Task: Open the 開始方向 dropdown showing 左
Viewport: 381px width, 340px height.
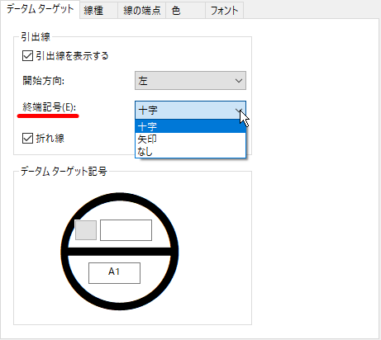Action: point(190,81)
